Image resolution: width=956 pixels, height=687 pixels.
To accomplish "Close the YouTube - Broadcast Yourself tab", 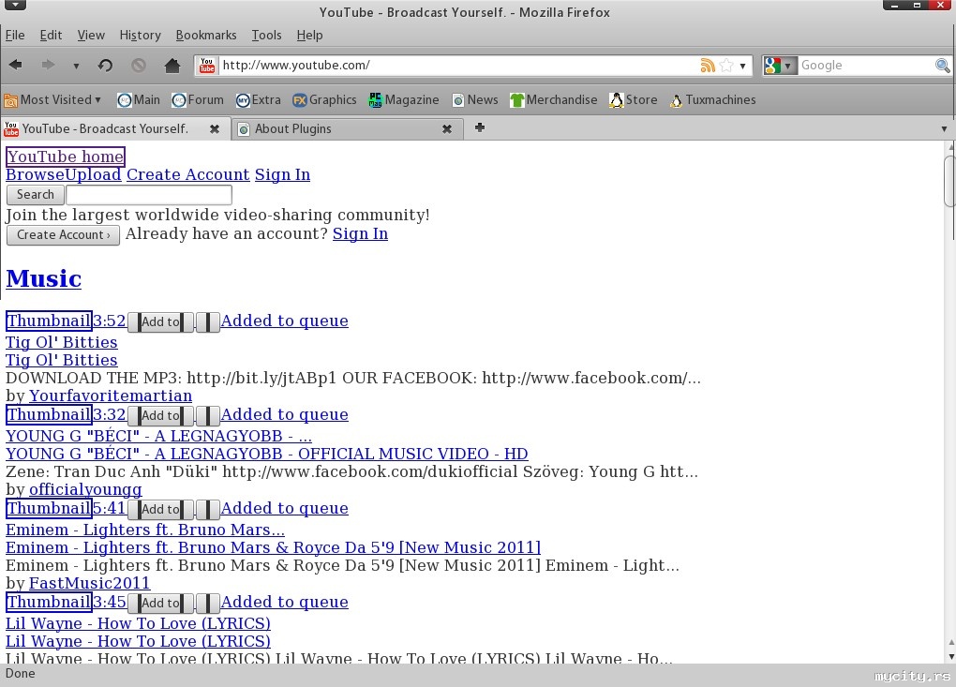I will 215,128.
